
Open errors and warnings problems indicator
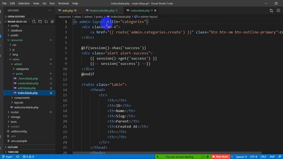pos(28,157)
